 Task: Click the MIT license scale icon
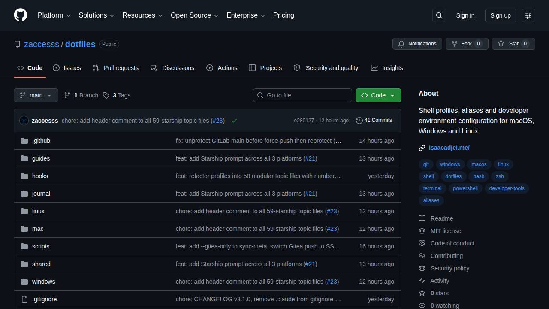click(422, 231)
